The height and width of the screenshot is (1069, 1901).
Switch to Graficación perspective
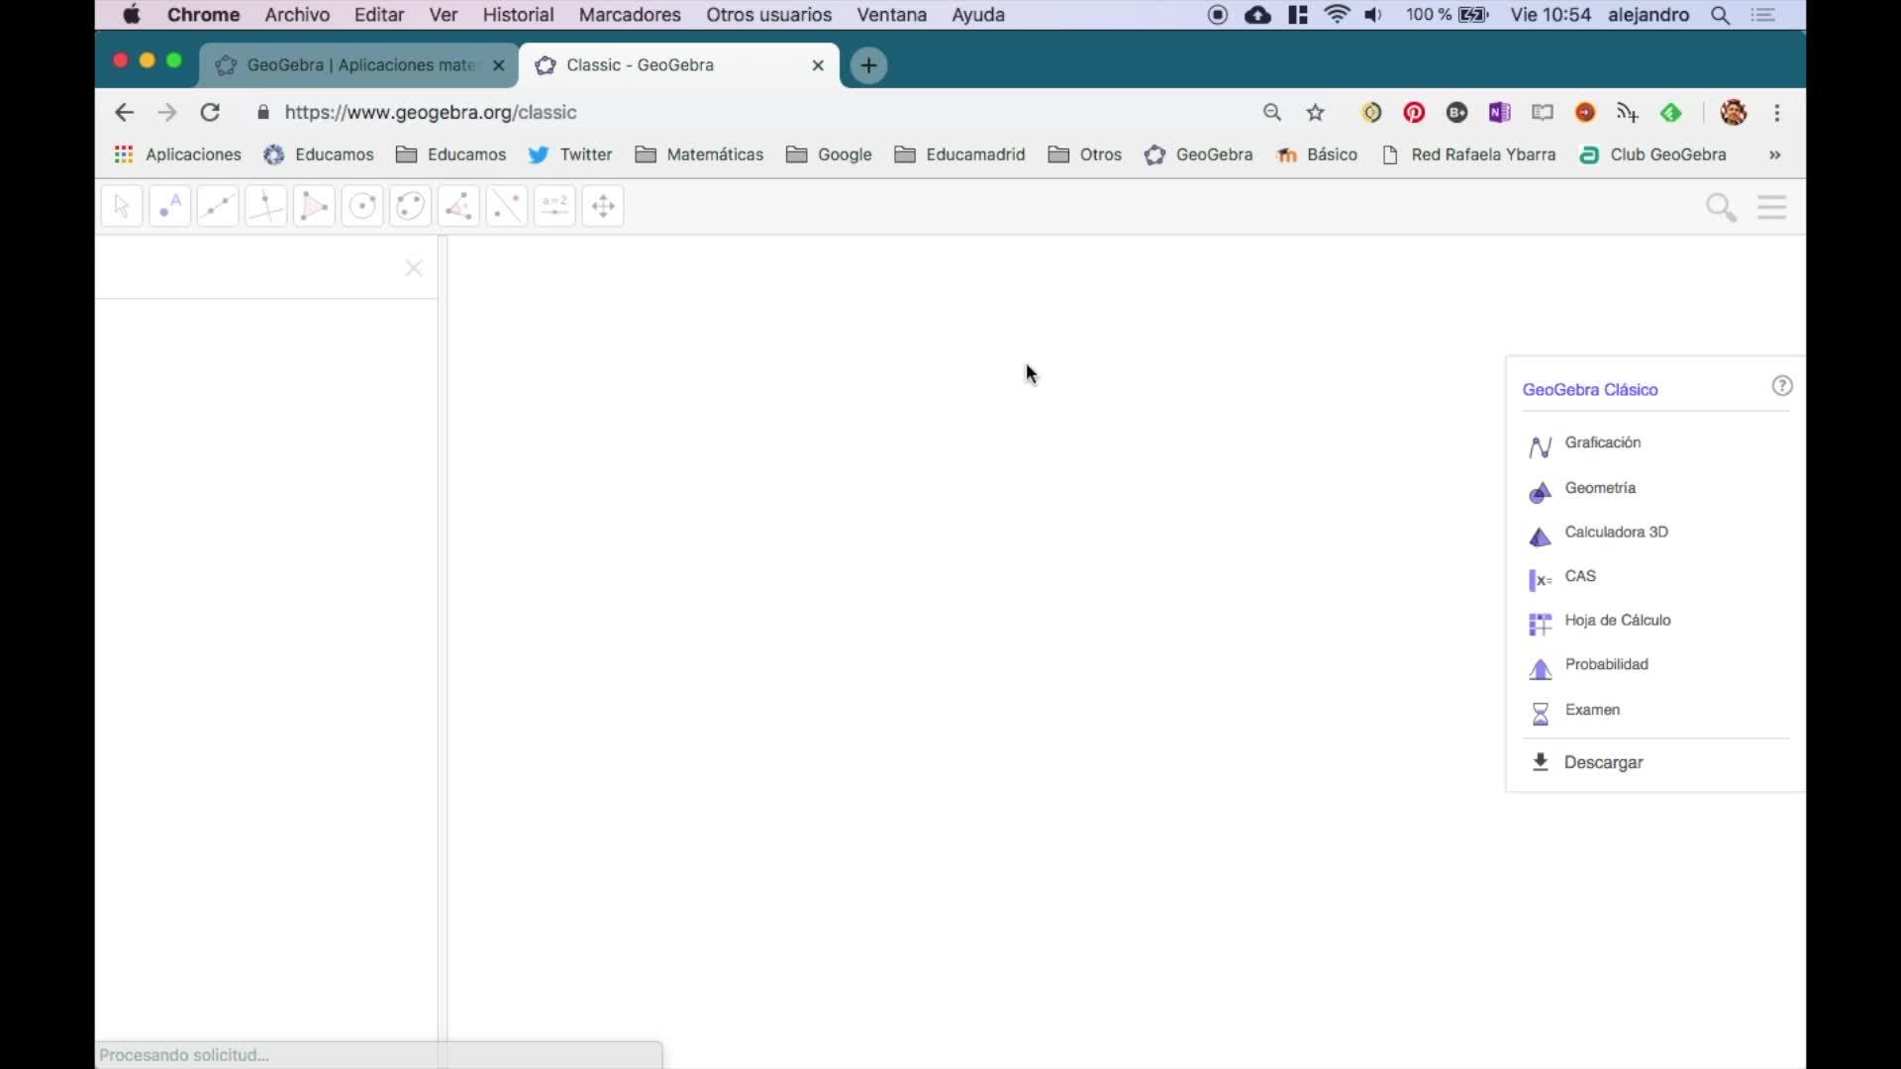tap(1602, 443)
